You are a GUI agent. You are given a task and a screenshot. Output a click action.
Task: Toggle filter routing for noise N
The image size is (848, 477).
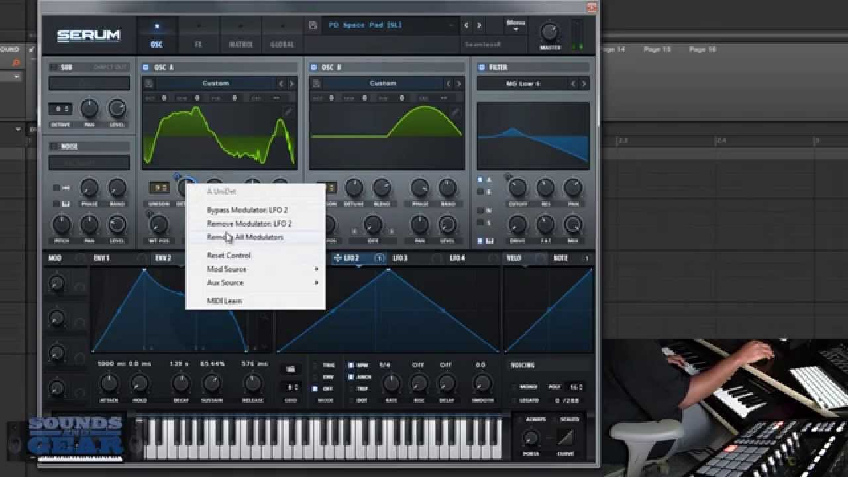coord(481,210)
